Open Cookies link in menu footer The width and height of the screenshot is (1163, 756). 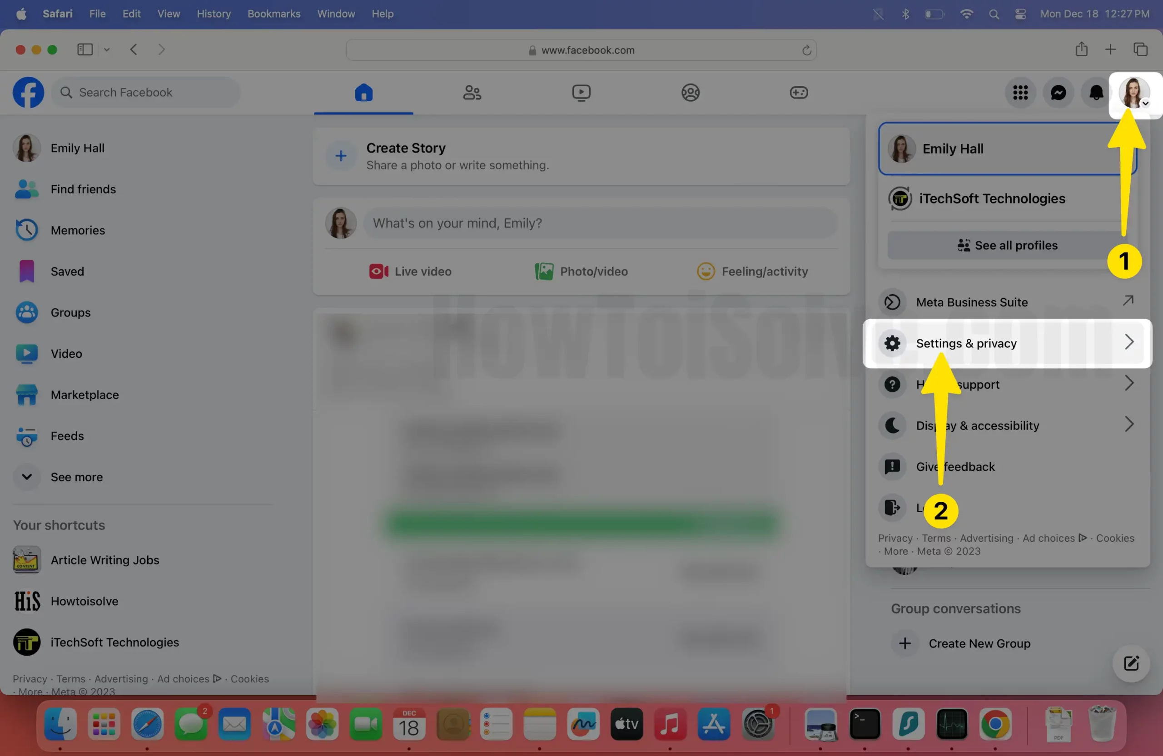(1115, 538)
